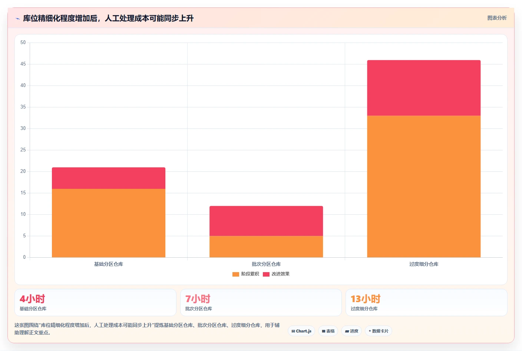
Task: Open the 4小时 基础分区仓库 data card
Action: click(x=95, y=302)
